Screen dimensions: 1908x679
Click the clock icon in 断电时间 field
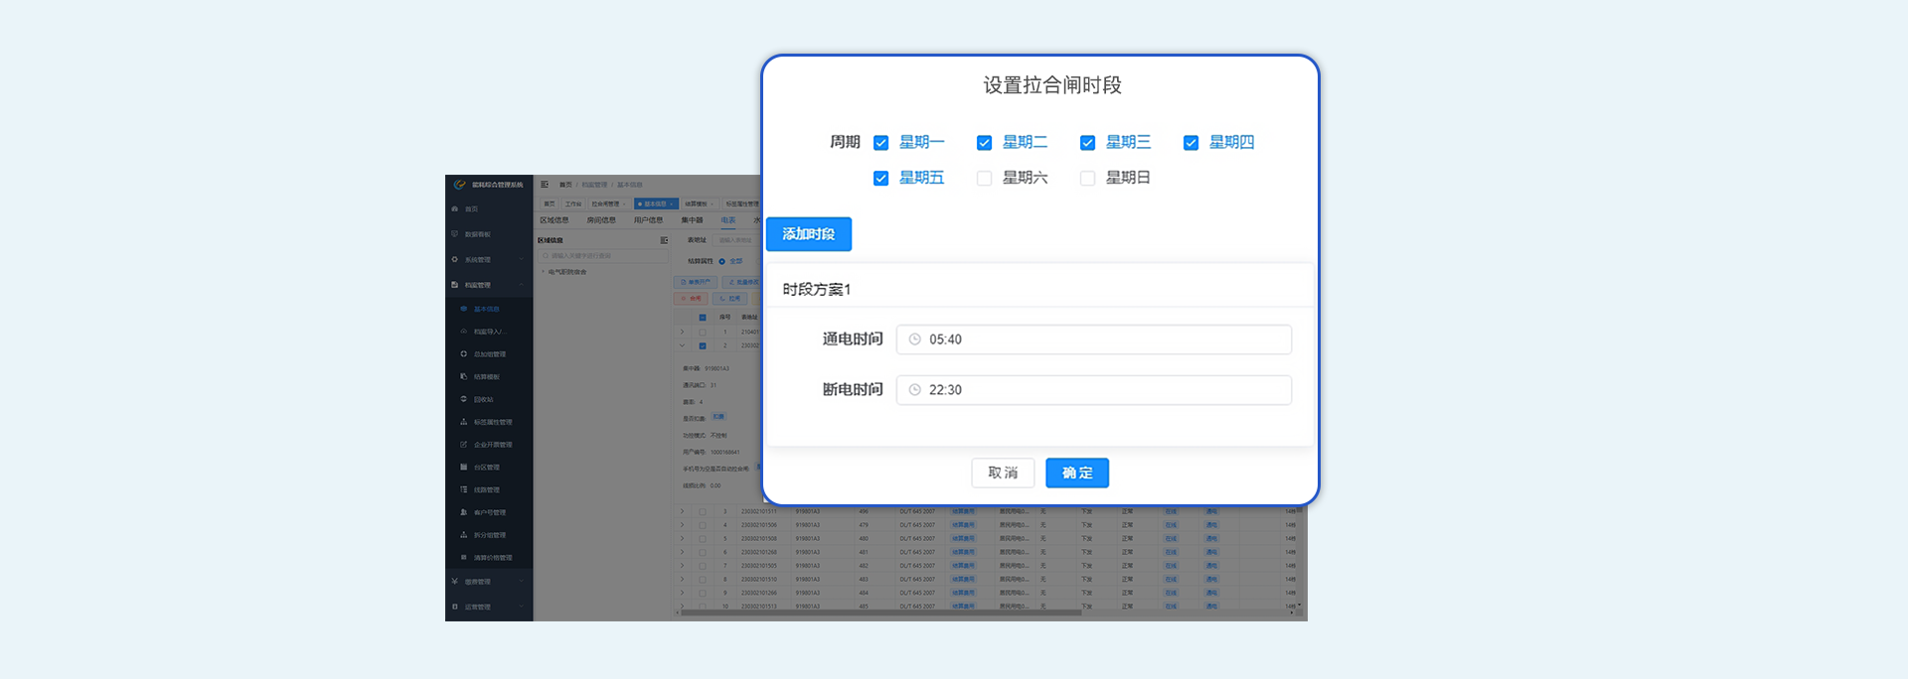[914, 390]
